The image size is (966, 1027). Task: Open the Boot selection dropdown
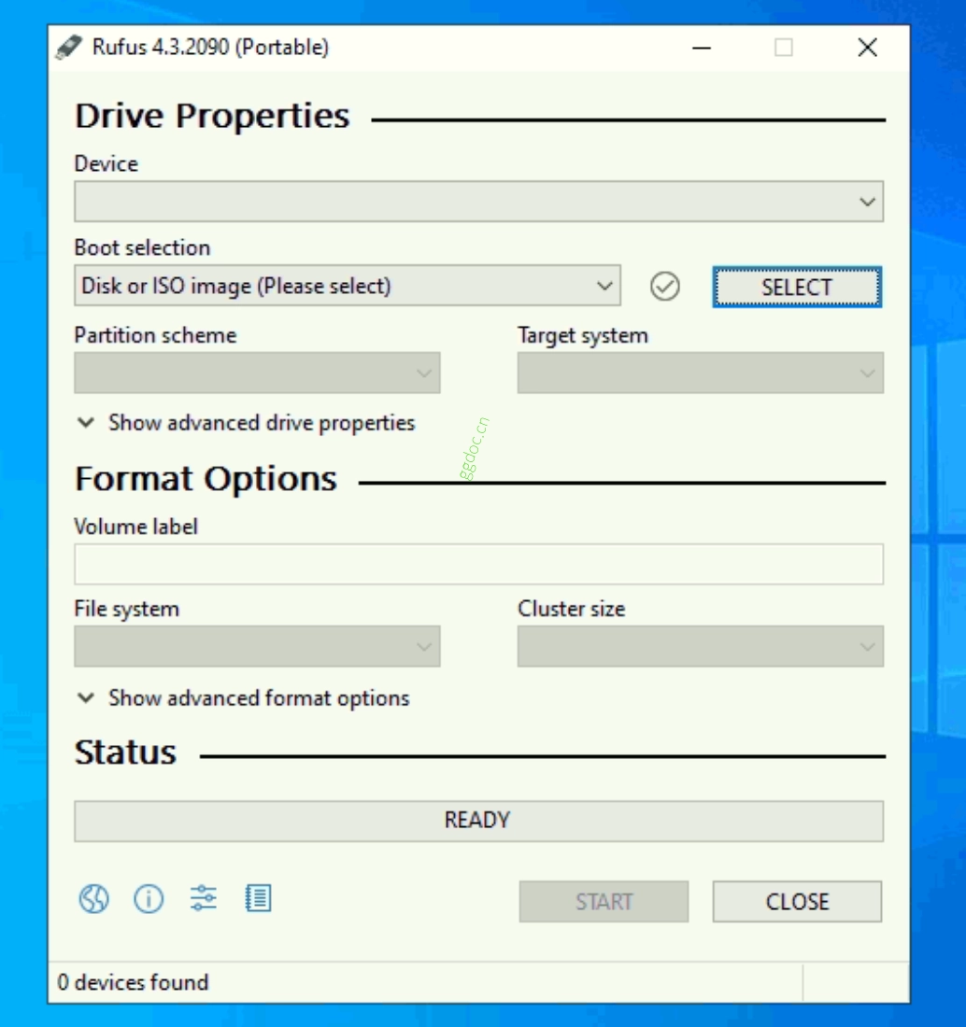click(348, 286)
